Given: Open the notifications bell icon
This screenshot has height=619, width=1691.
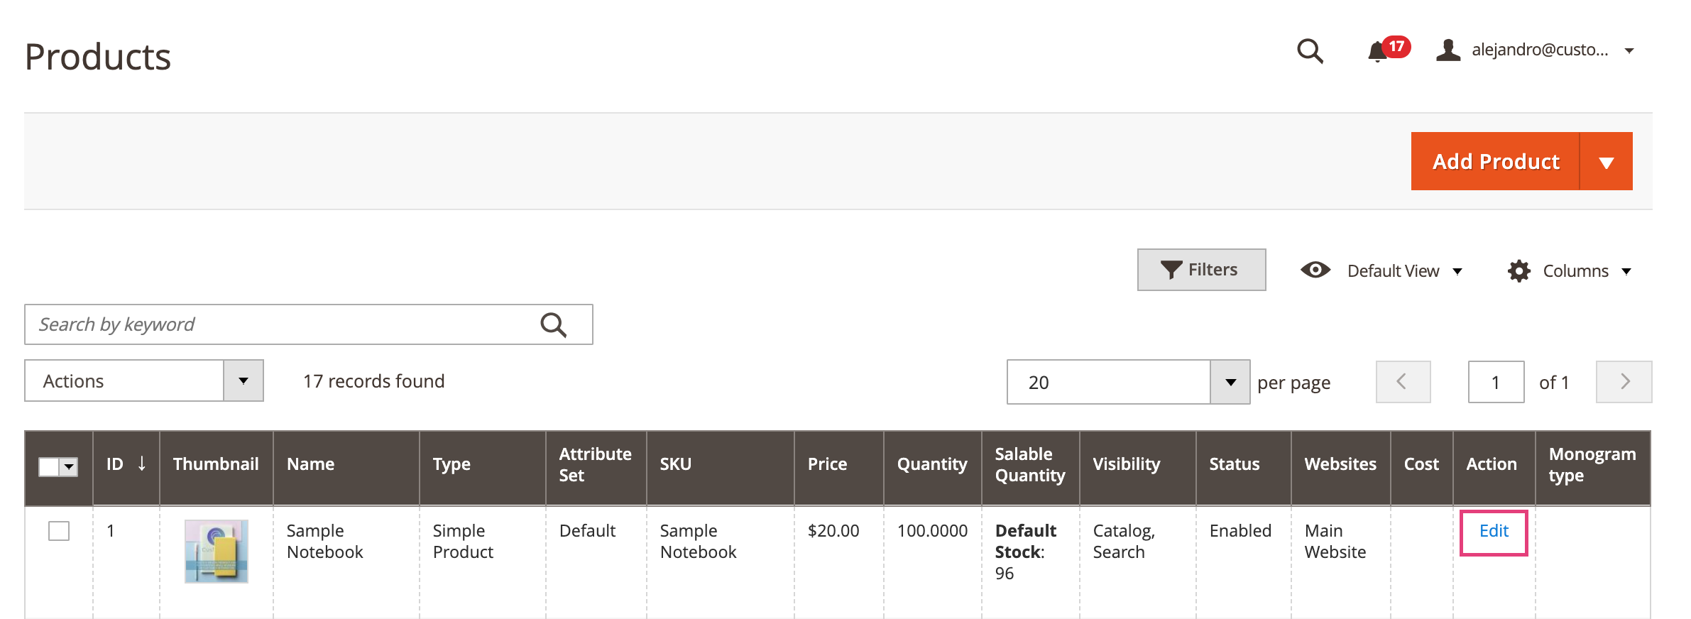Looking at the screenshot, I should pos(1377,51).
